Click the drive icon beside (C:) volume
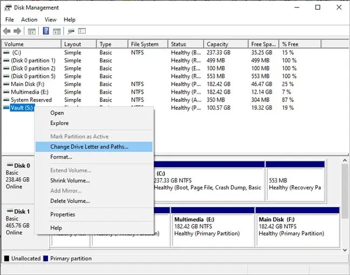This screenshot has width=350, height=275. [x=6, y=52]
